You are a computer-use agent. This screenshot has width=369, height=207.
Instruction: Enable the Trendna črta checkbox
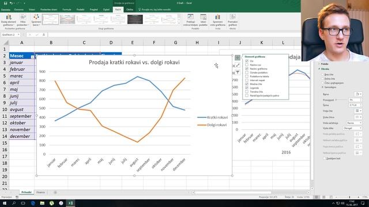click(x=247, y=92)
